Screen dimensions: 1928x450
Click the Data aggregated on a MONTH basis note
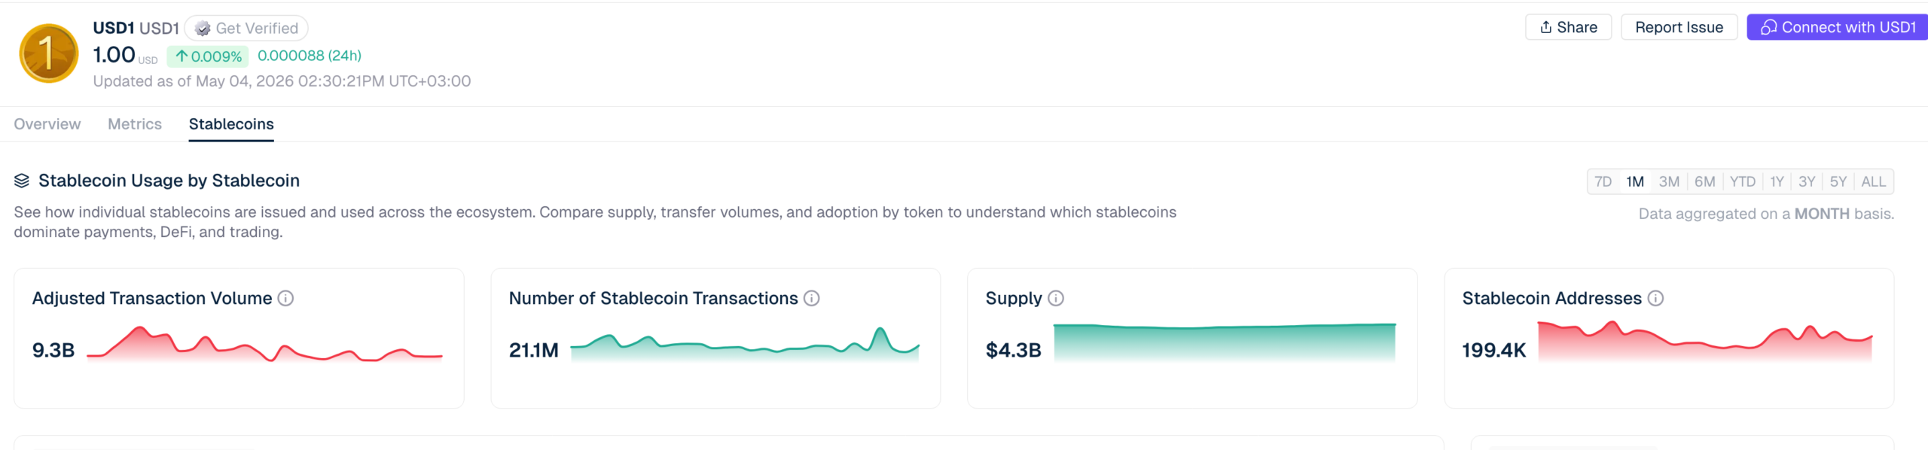(1766, 214)
